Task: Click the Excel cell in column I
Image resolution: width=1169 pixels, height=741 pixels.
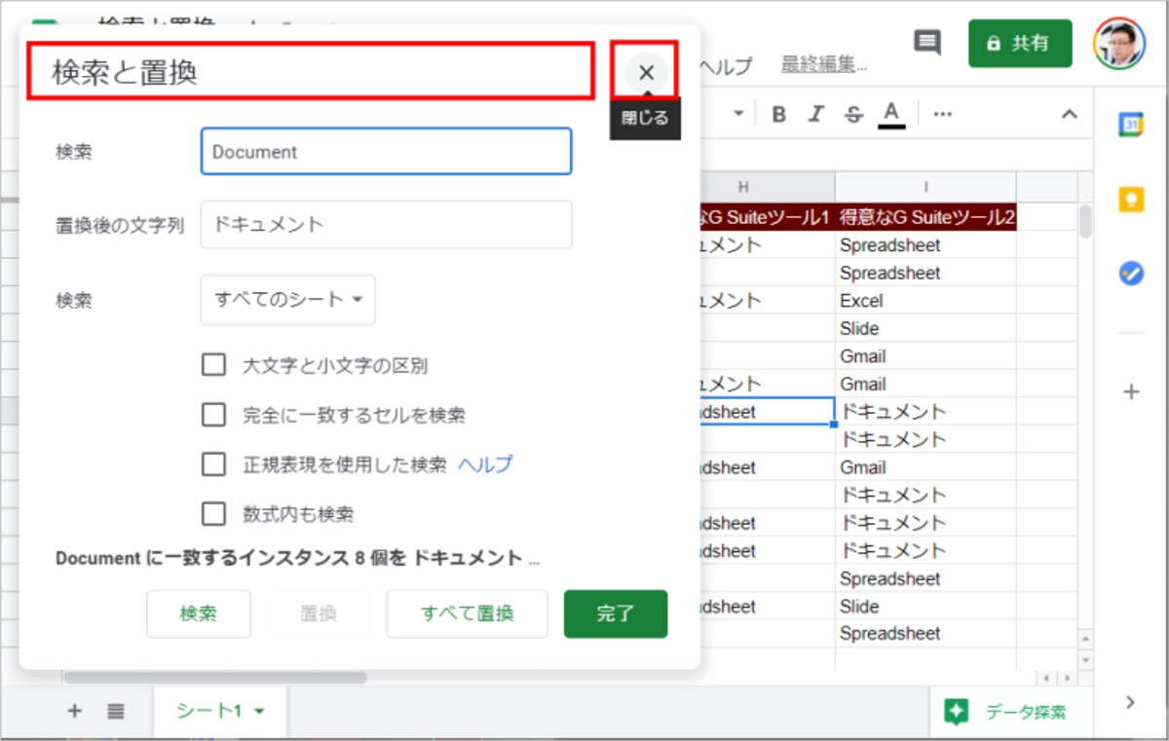Action: pos(925,301)
